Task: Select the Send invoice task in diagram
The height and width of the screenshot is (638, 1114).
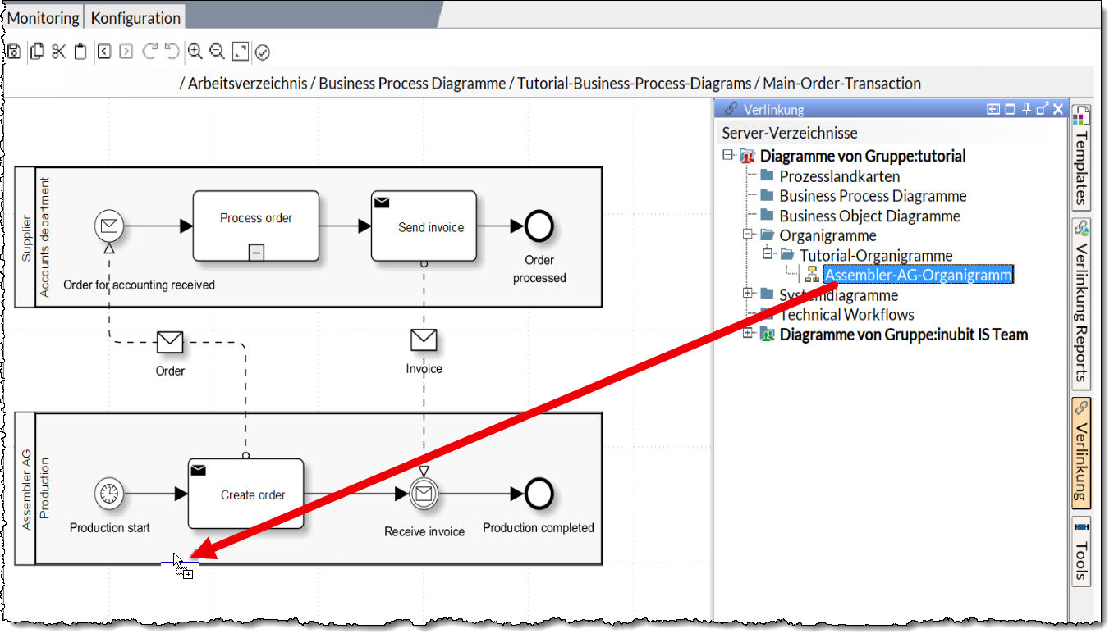Action: 424,227
